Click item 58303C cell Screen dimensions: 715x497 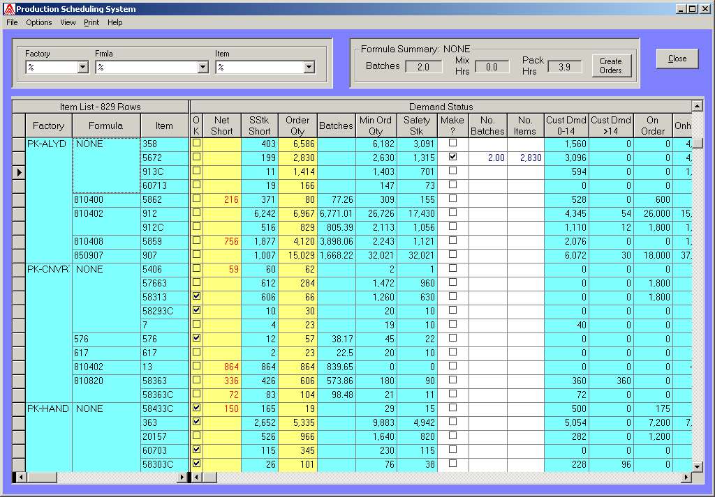(164, 465)
